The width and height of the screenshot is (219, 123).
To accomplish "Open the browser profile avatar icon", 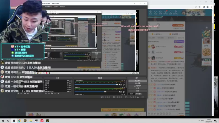I will click(208, 7).
